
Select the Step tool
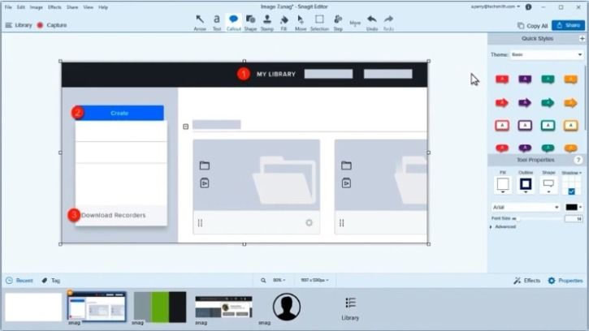click(x=338, y=23)
